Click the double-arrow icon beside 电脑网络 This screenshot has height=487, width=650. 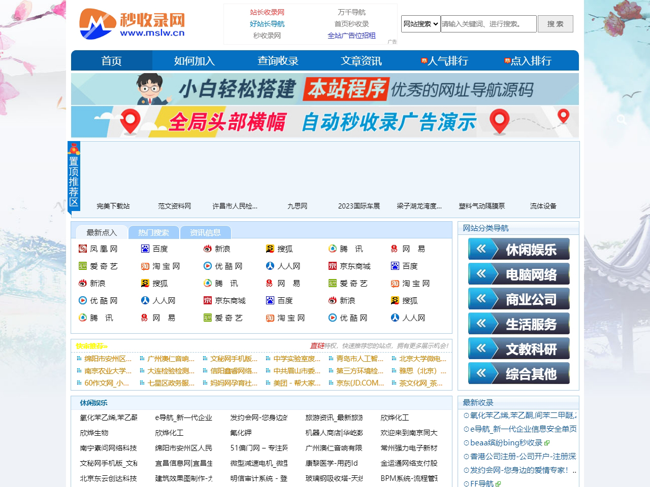(481, 274)
